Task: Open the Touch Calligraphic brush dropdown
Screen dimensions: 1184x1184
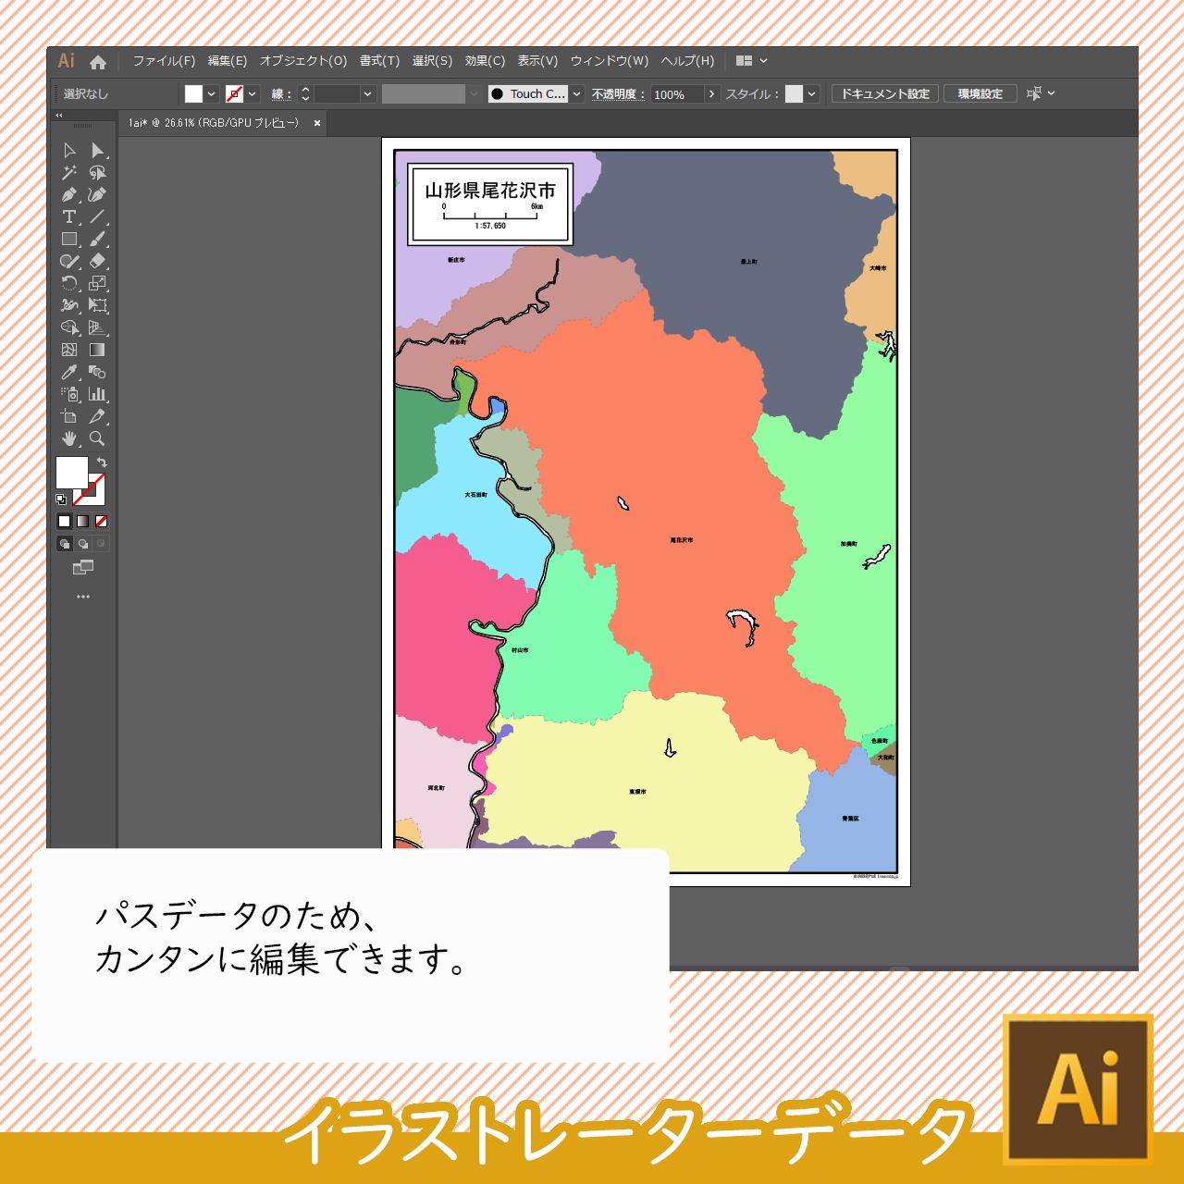Action: click(576, 94)
